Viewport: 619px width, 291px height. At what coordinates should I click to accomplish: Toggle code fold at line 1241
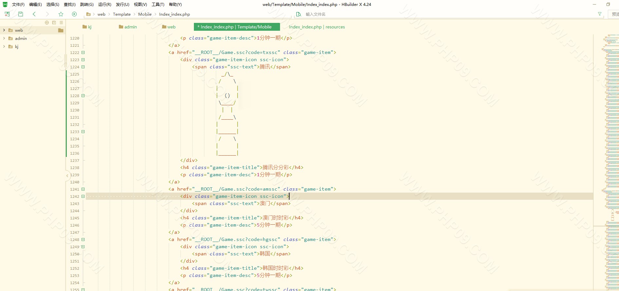tap(83, 189)
